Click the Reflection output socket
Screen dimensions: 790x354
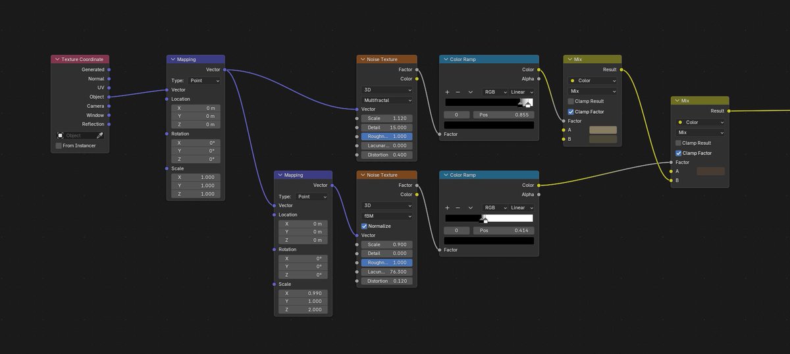(x=109, y=124)
